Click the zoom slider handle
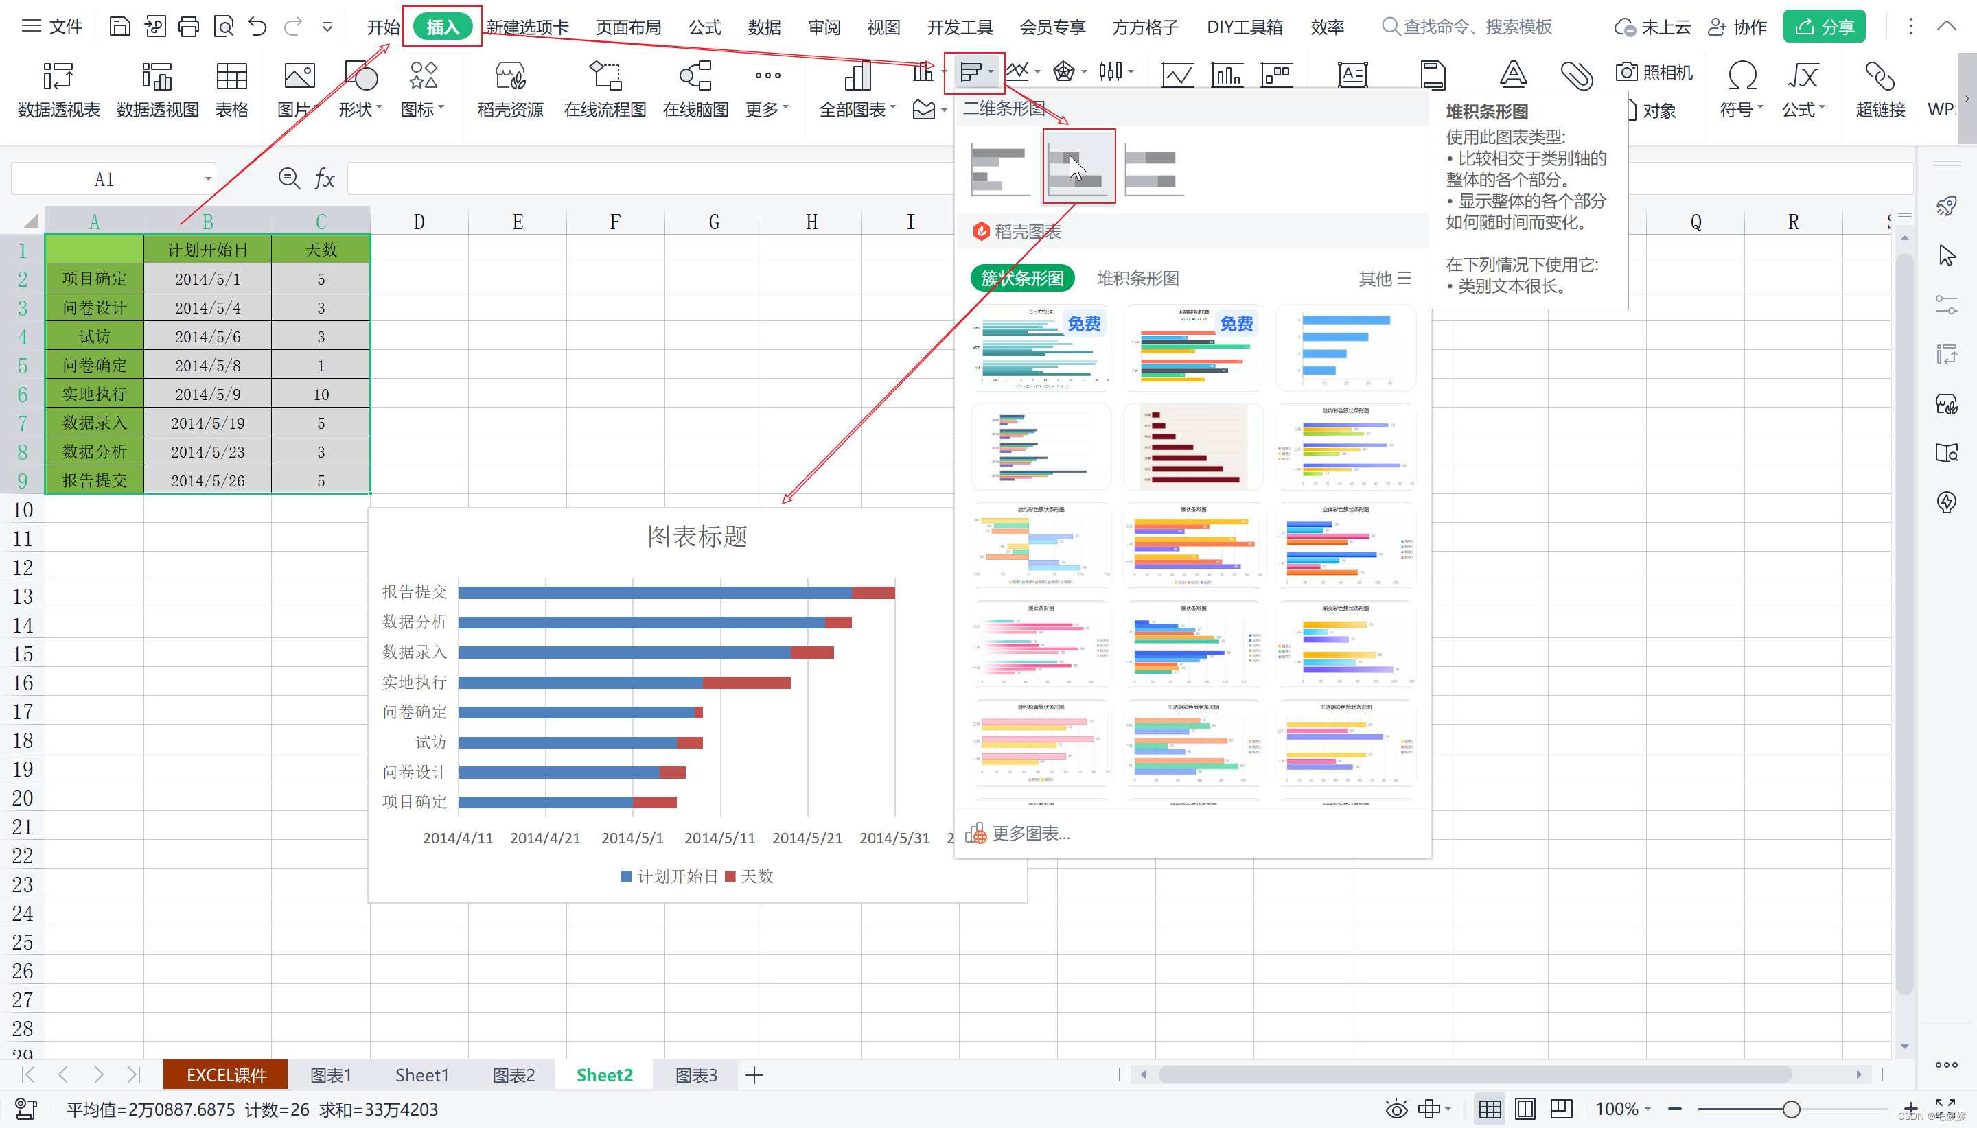Screen dimensions: 1977x1128 (1791, 1109)
